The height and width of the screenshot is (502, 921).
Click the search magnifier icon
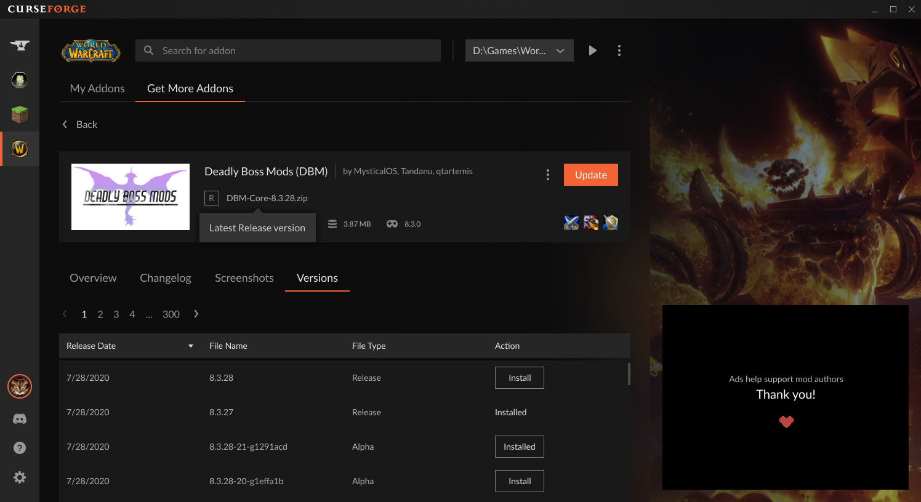point(148,50)
